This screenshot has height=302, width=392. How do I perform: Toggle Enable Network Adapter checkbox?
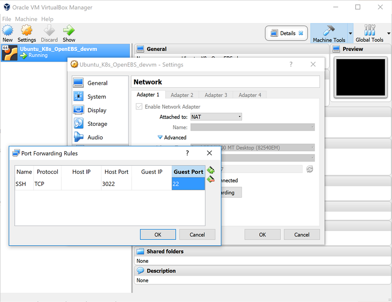pos(139,106)
